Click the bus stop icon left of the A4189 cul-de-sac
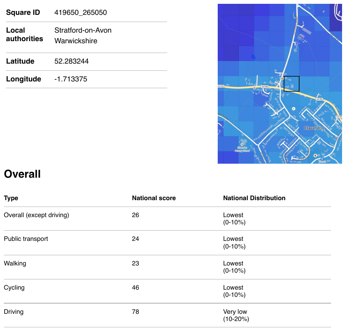Screen dimensions: 348x335 click(x=255, y=88)
